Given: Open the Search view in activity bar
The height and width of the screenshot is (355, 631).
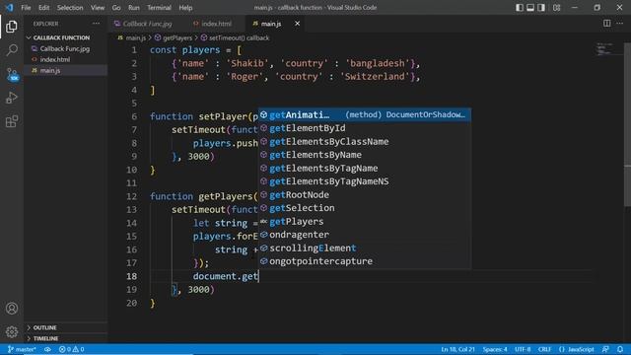Looking at the screenshot, I should point(12,50).
